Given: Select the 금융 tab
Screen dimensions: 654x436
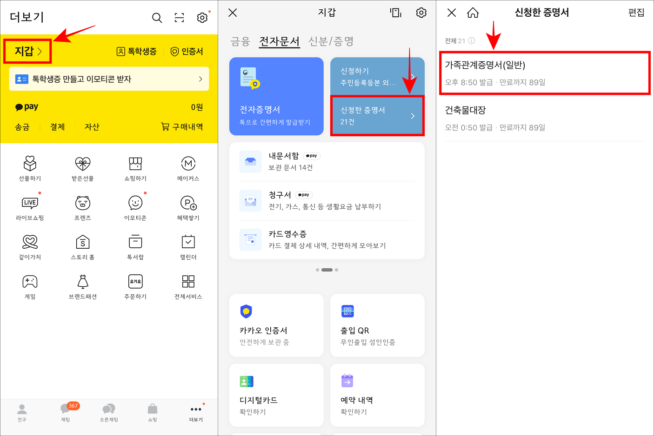Looking at the screenshot, I should click(240, 41).
